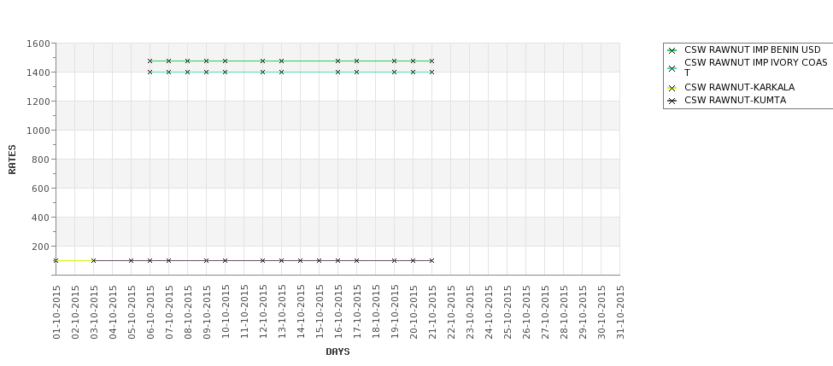This screenshot has width=833, height=366.
Task: Click the 1400 y-axis tick label
Action: [x=38, y=73]
